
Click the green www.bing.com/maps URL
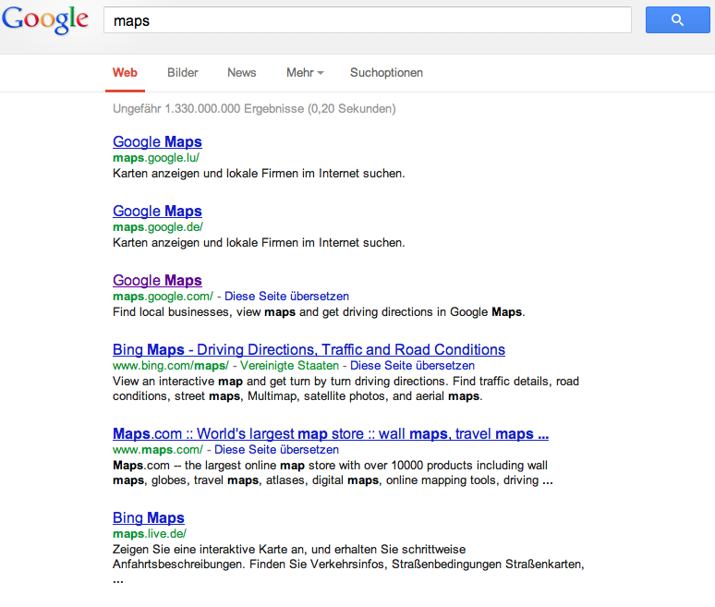[171, 366]
